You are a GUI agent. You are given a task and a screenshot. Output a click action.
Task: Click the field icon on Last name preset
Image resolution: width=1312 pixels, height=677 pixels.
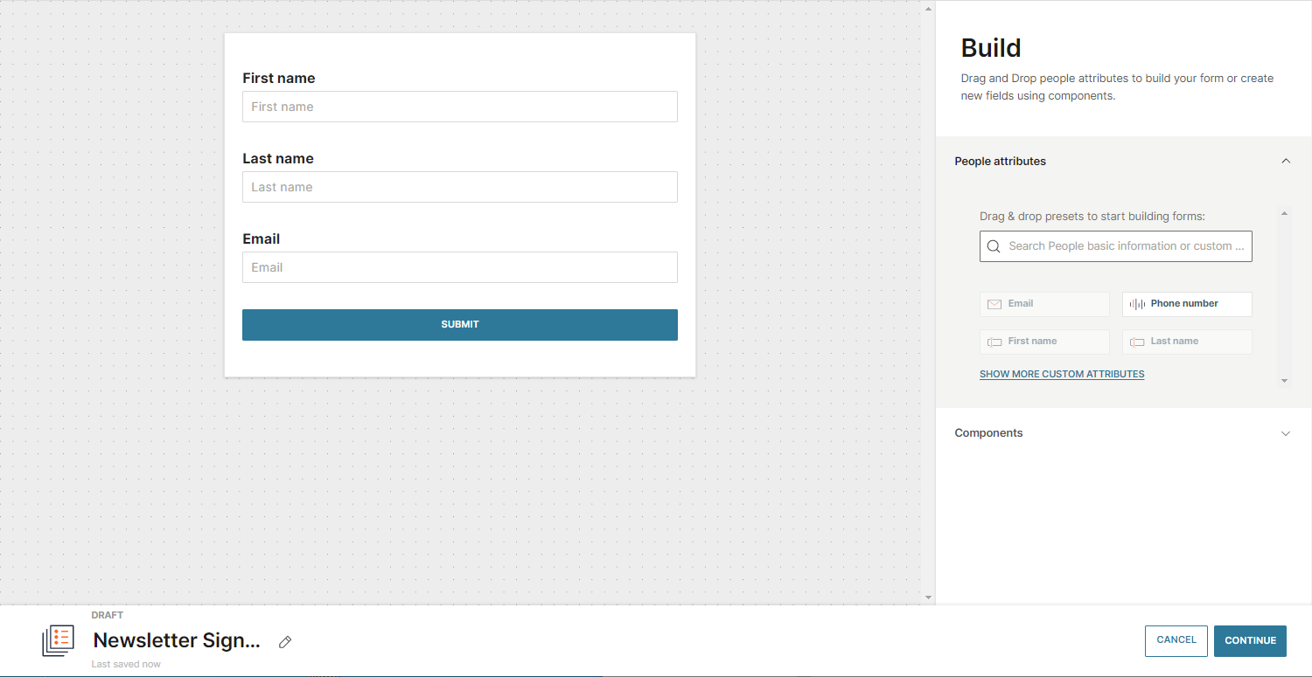[x=1137, y=342]
